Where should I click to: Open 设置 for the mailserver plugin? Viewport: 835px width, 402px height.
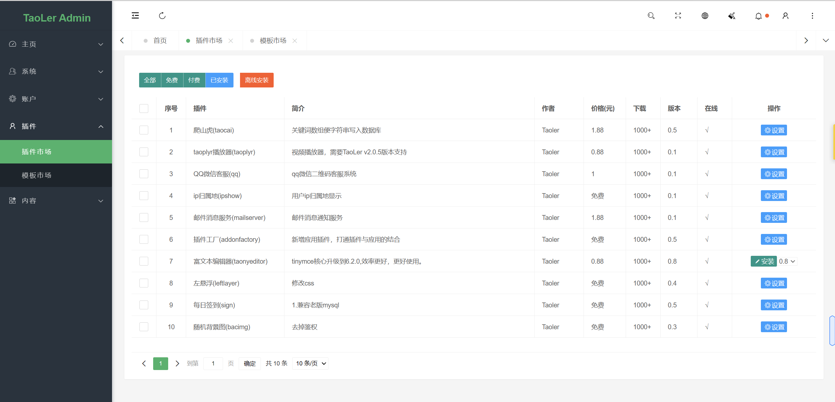[774, 217]
